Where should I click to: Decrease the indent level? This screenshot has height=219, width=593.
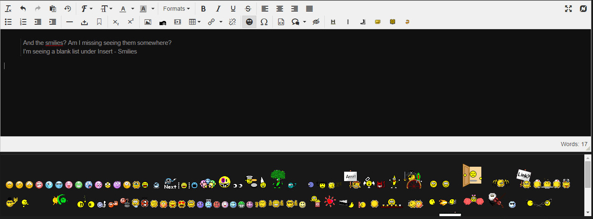tap(38, 22)
